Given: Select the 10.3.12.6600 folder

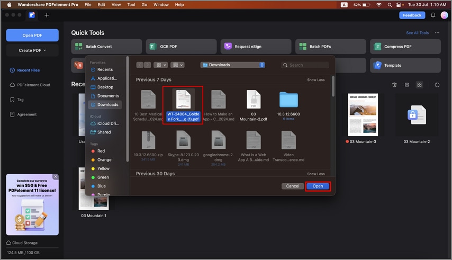Looking at the screenshot, I should click(x=288, y=105).
